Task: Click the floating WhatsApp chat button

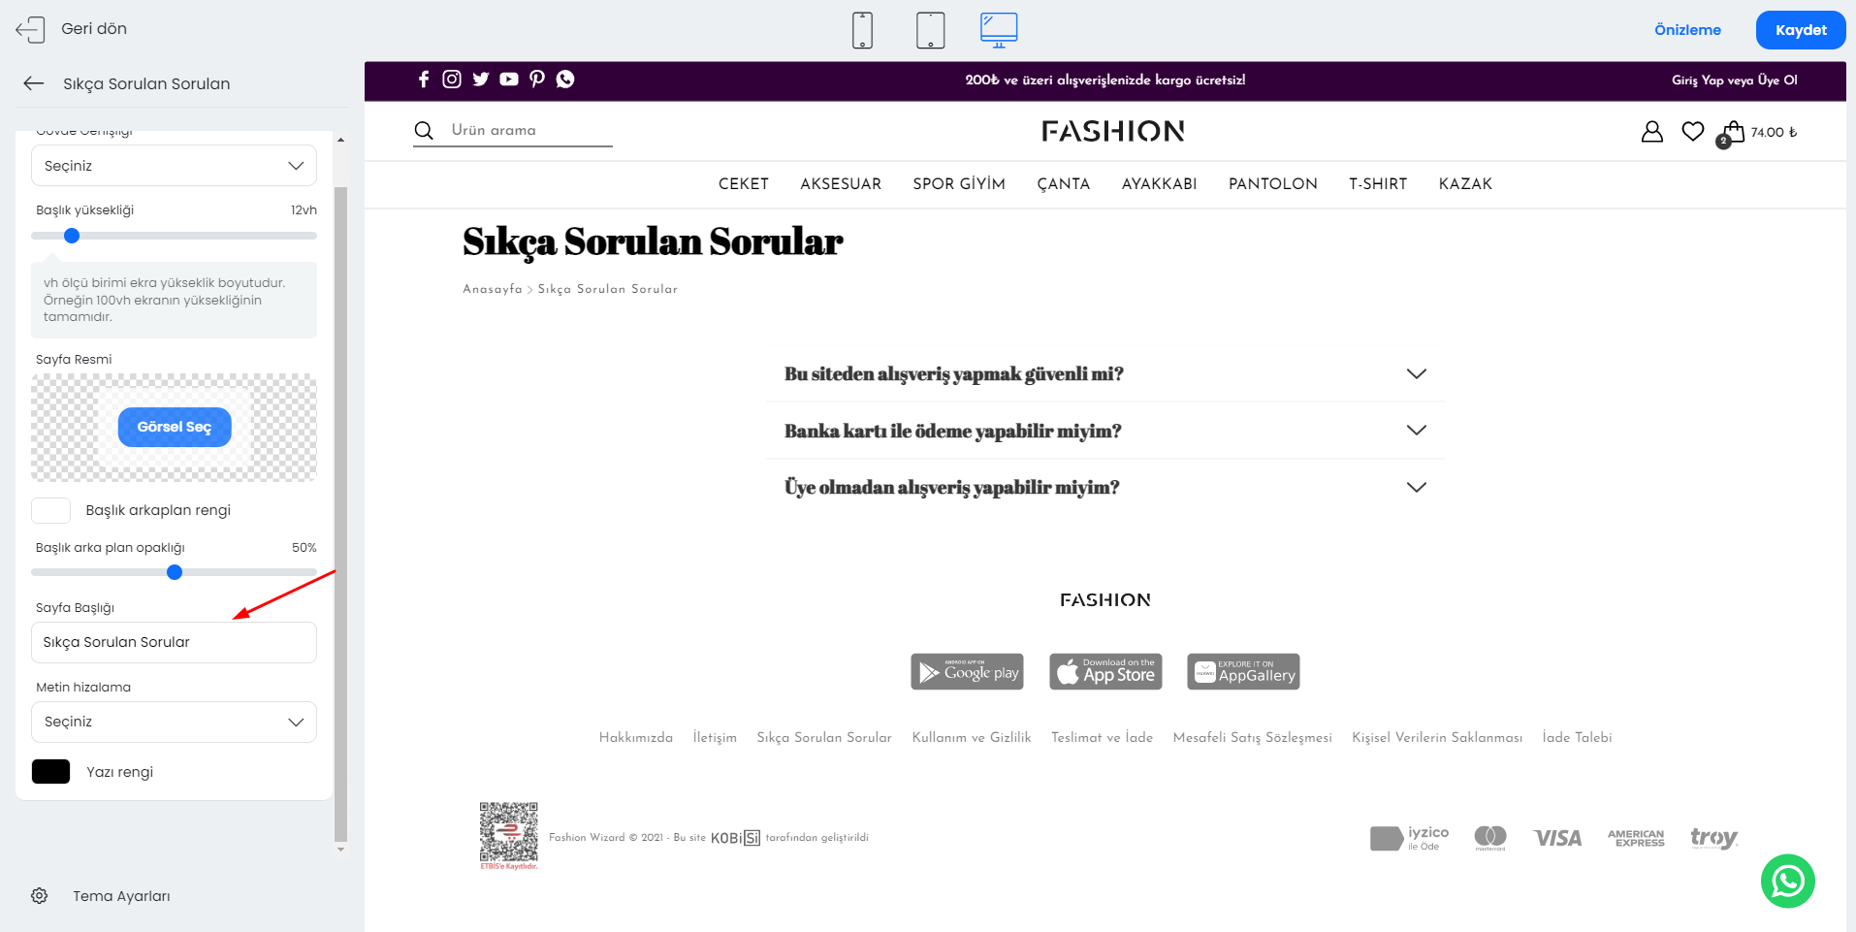Action: pyautogui.click(x=1787, y=881)
